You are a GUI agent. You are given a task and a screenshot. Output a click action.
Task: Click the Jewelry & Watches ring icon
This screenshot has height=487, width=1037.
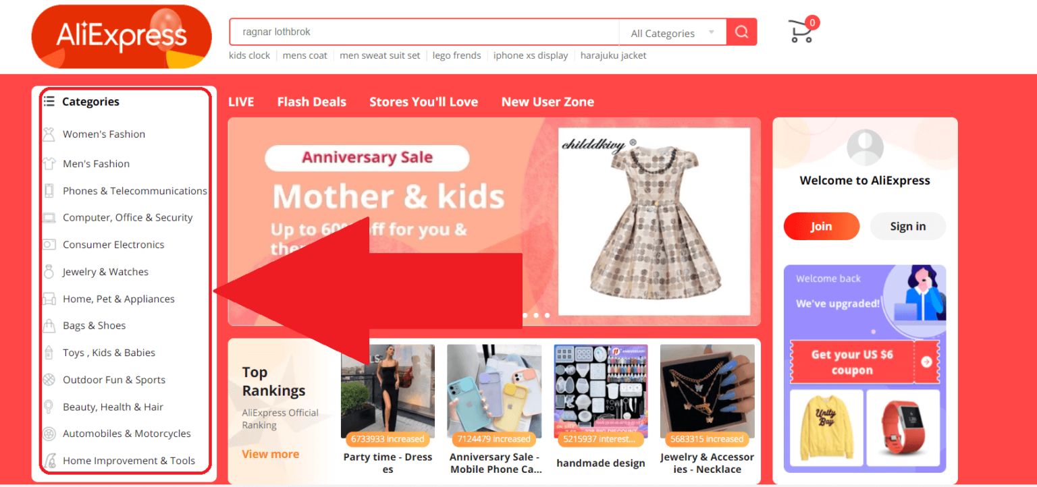pos(49,272)
